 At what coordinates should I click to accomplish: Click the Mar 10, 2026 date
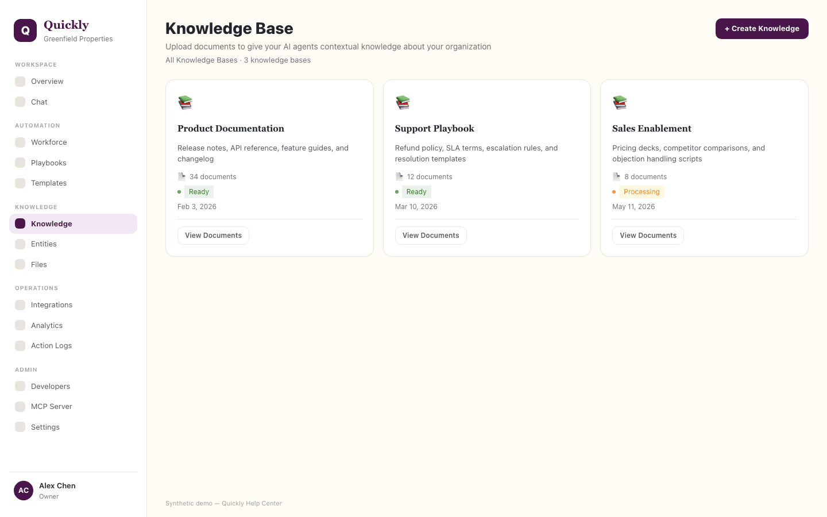(x=416, y=207)
